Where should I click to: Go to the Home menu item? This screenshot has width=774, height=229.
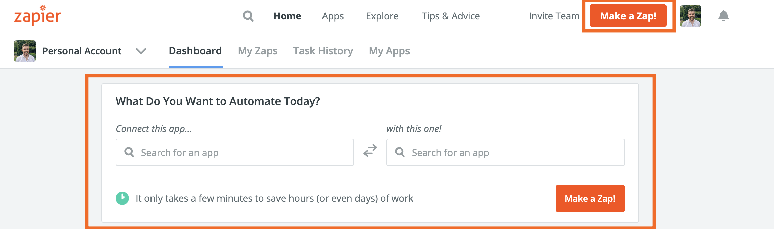(287, 16)
